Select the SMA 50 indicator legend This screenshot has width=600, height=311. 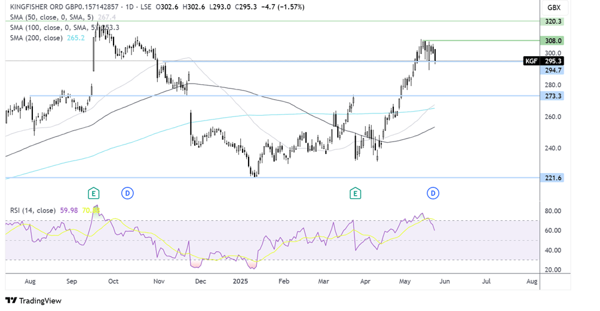[x=51, y=17]
